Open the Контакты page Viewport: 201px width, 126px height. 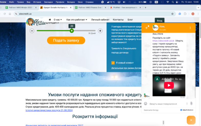(118, 20)
